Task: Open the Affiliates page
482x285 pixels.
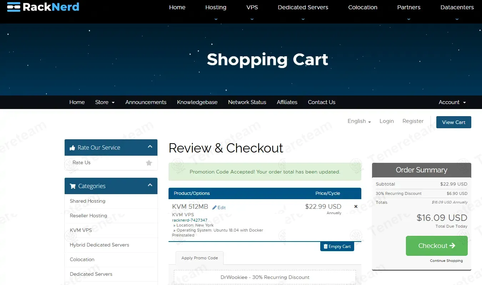Action: (x=287, y=102)
